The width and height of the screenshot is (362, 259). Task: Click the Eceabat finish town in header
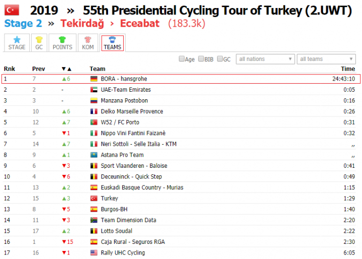click(140, 23)
